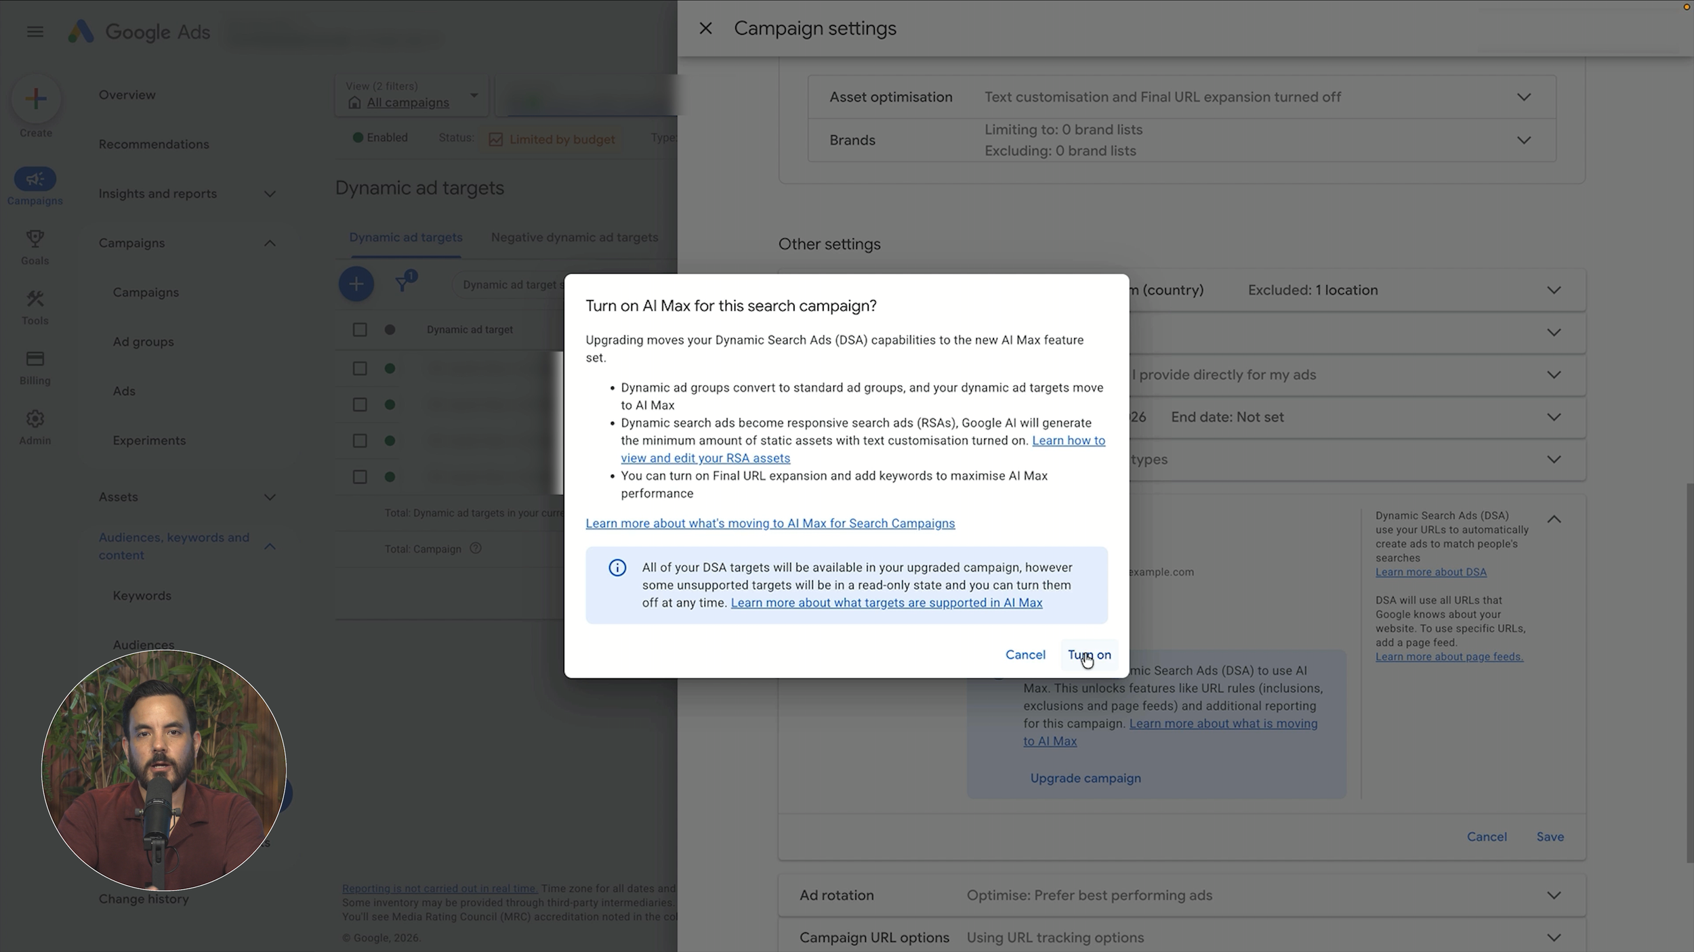
Task: Open link about targets supported in AI Max
Action: coord(886,603)
